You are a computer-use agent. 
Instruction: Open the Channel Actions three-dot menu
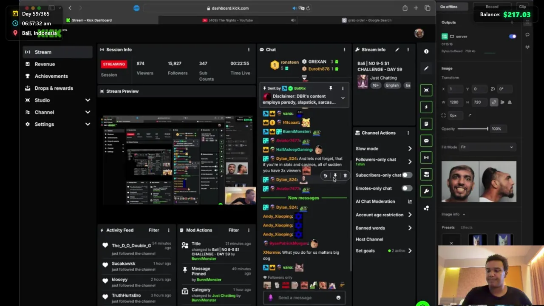[408, 133]
